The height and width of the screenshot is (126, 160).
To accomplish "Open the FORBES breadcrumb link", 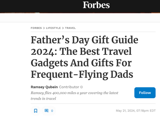I will (36, 28).
